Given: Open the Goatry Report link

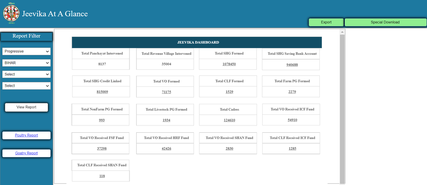Looking at the screenshot, I should pyautogui.click(x=26, y=153).
